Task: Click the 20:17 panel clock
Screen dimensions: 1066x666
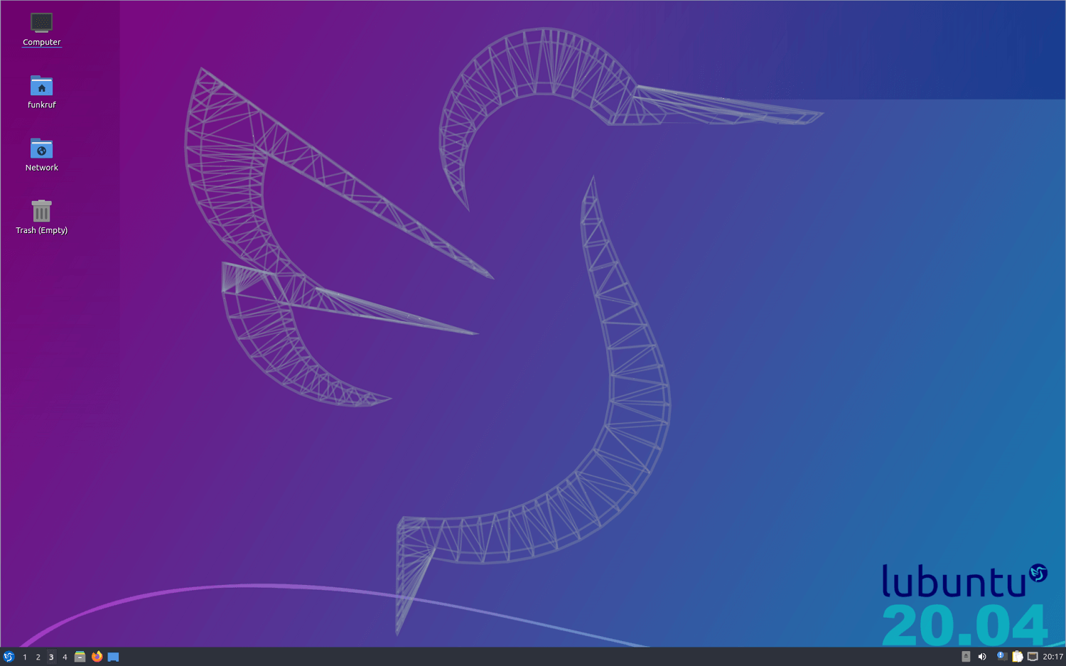Action: (x=1052, y=657)
